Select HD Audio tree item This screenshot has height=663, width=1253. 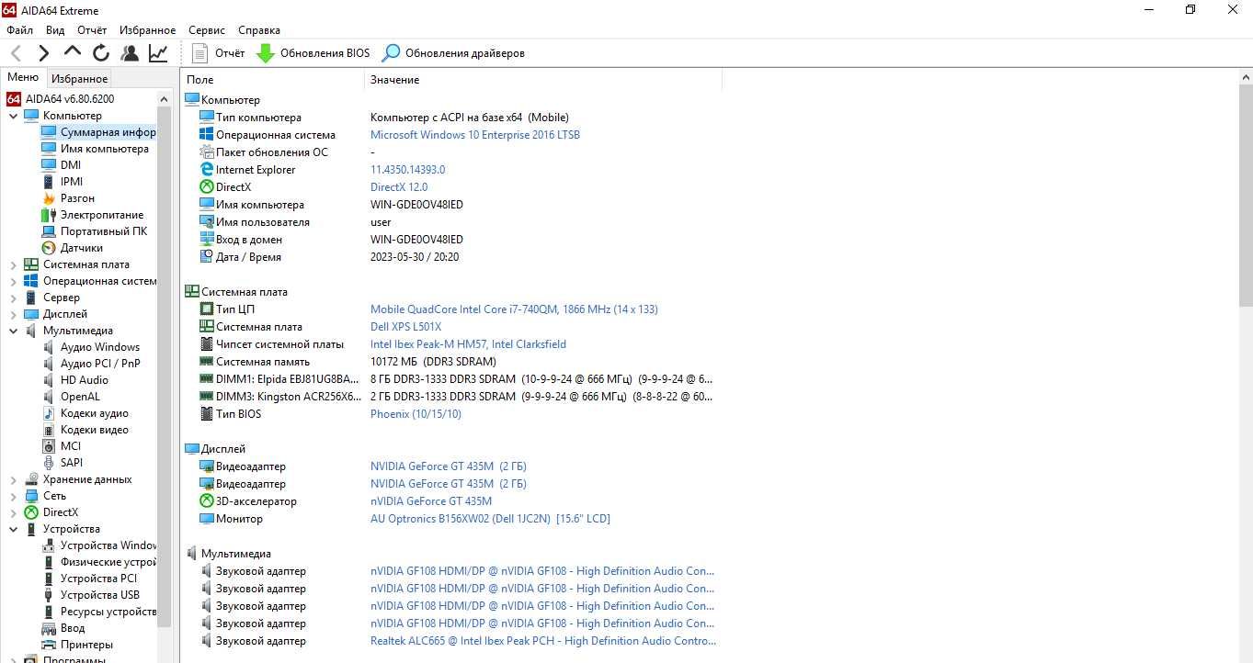[x=74, y=379]
